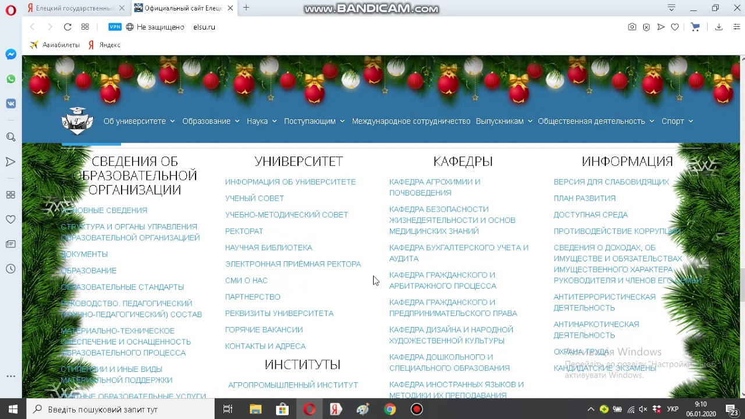Open 'Горячие вакансии' link

pyautogui.click(x=264, y=330)
